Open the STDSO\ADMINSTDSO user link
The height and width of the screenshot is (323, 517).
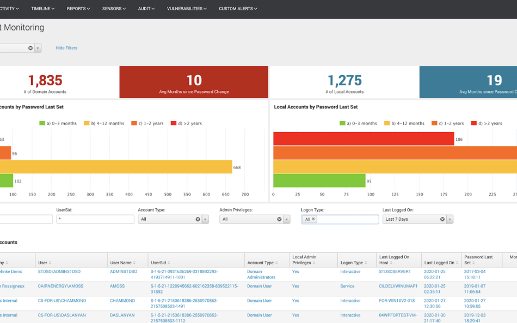click(x=59, y=271)
